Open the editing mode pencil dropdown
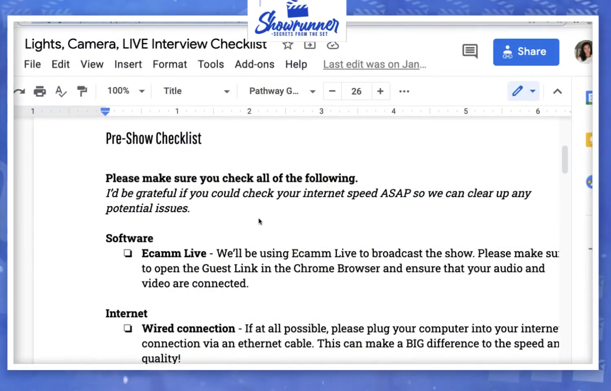The image size is (611, 391). pyautogui.click(x=532, y=91)
